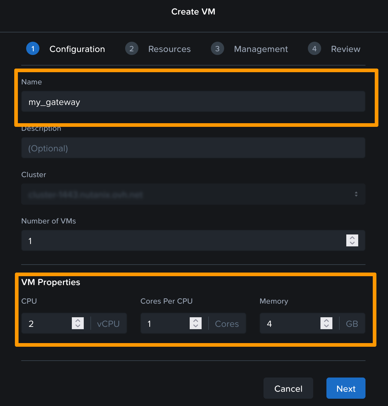Click the Create VM dialog title
This screenshot has height=406, width=388.
pyautogui.click(x=193, y=12)
